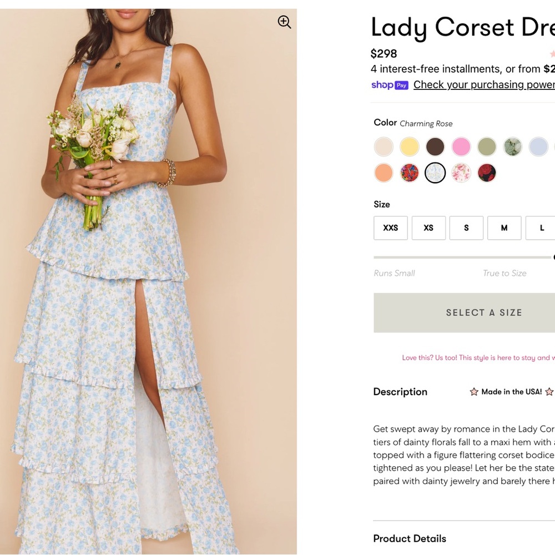Click the star icon beside 'Made in the USA!'
Screen dimensions: 555x555
(473, 391)
